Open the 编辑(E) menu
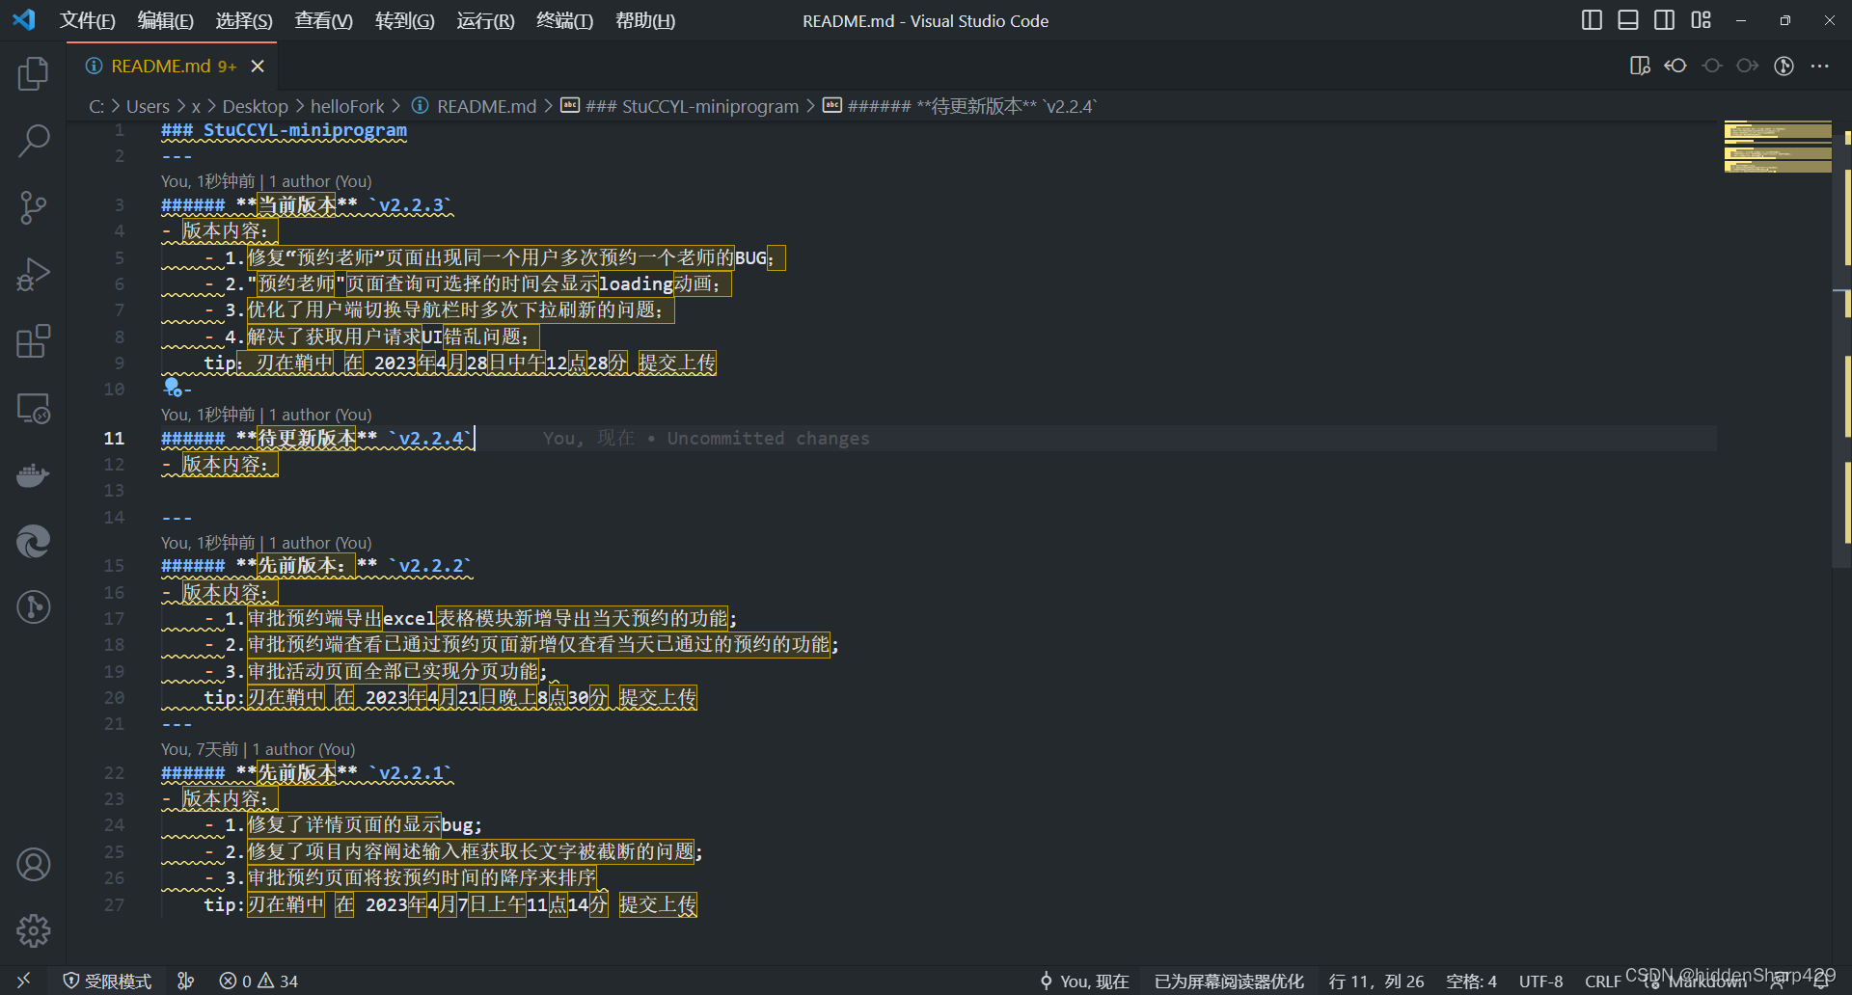 166,20
